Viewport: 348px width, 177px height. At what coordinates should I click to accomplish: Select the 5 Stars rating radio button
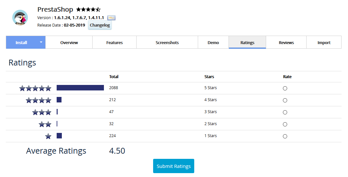click(x=285, y=88)
